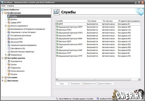Select the Протокол POP3 row
This screenshot has height=101, width=145.
pos(98,30)
